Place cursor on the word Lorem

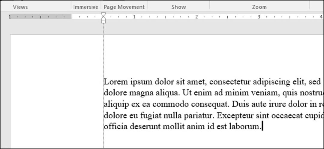click(116, 82)
